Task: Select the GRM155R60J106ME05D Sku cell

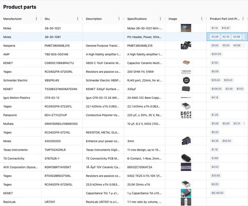Action: click(62, 124)
